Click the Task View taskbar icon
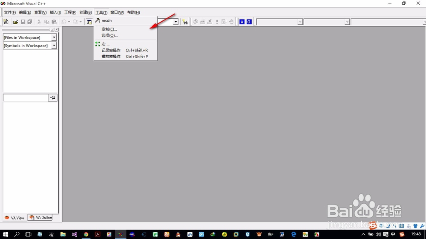 (28, 234)
